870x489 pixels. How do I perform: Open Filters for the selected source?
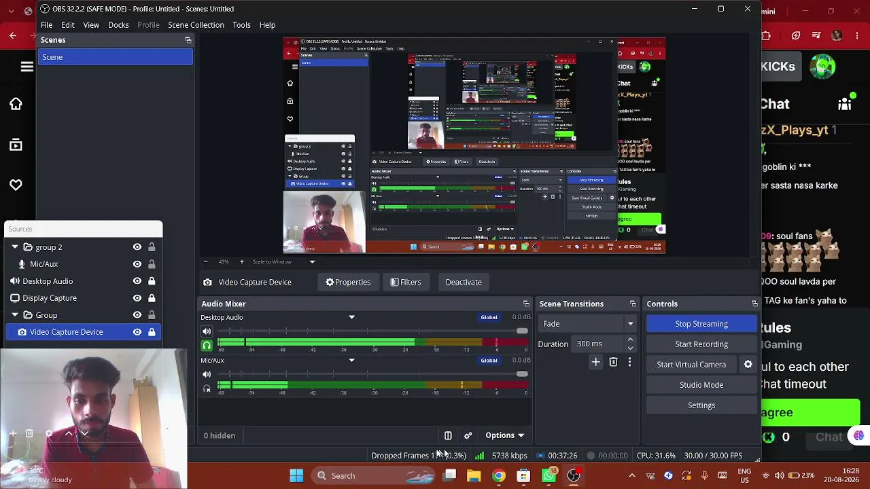[x=406, y=282]
